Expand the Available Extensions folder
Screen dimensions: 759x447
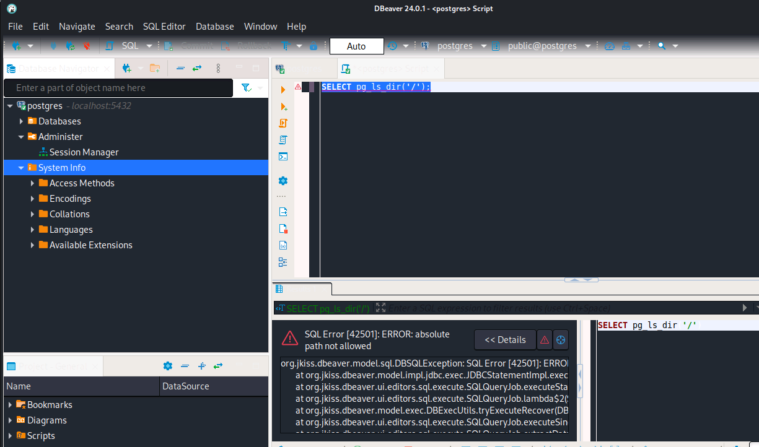32,245
